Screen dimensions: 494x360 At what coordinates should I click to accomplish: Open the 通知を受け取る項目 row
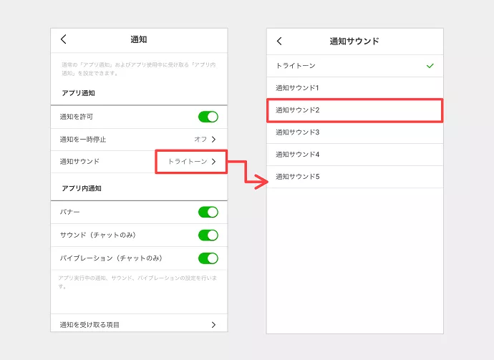click(x=89, y=325)
